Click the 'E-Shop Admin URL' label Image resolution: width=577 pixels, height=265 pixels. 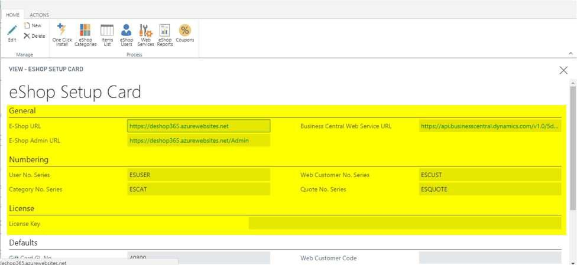pos(35,140)
